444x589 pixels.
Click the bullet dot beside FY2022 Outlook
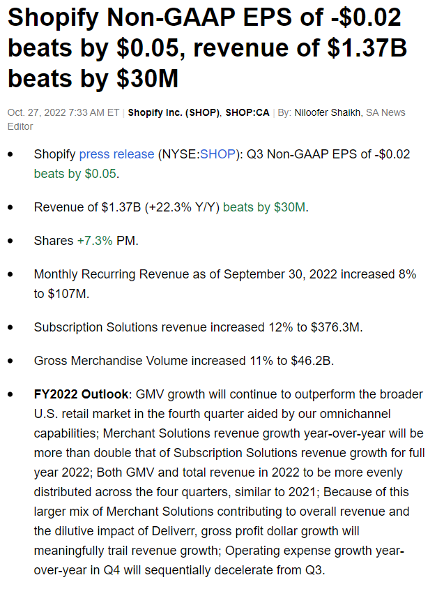10,394
